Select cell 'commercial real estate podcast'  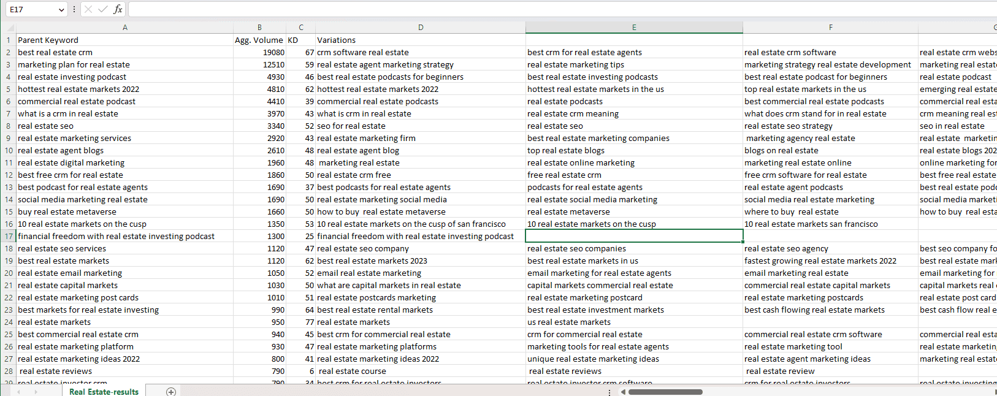pyautogui.click(x=125, y=101)
